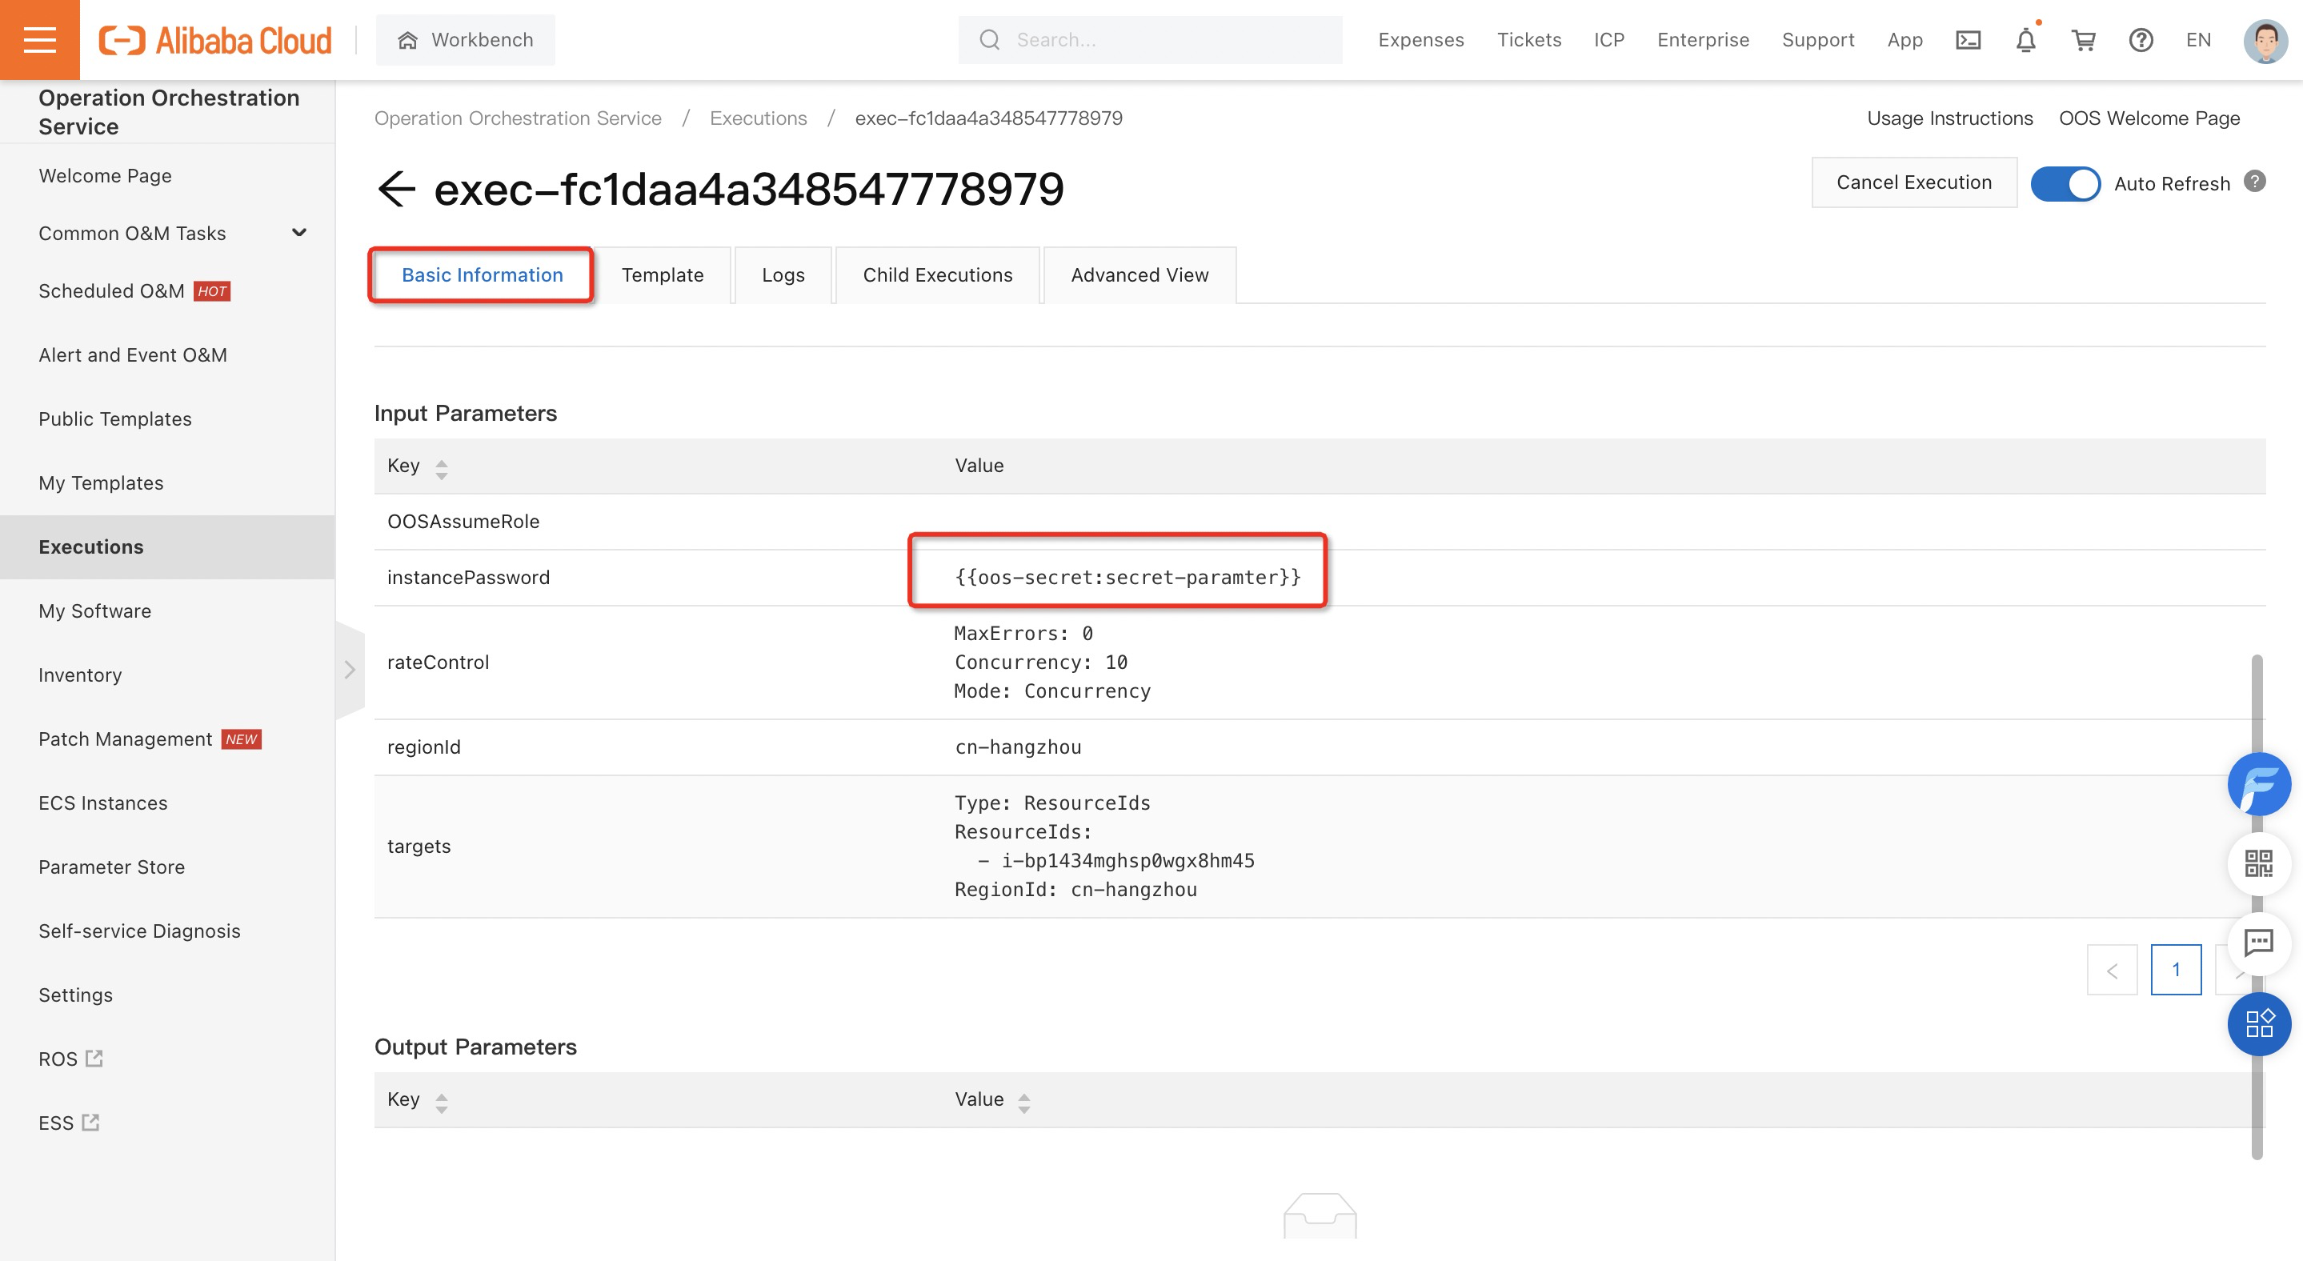Open Expenses in the top menu

[x=1420, y=40]
